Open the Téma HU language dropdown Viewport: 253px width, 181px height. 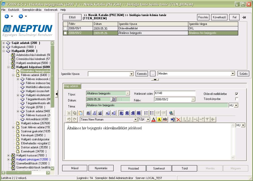pos(236,105)
